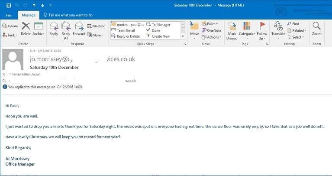Expand the Quick Steps gallery
Image resolution: width=332 pixels, height=176 pixels.
tap(183, 36)
